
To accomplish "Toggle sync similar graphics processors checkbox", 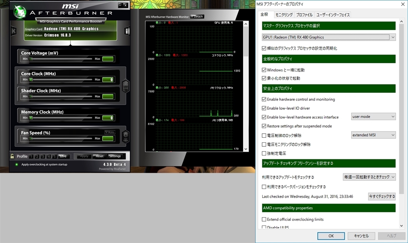I will pyautogui.click(x=264, y=48).
